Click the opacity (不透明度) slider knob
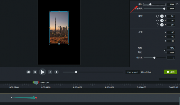 [164, 9]
